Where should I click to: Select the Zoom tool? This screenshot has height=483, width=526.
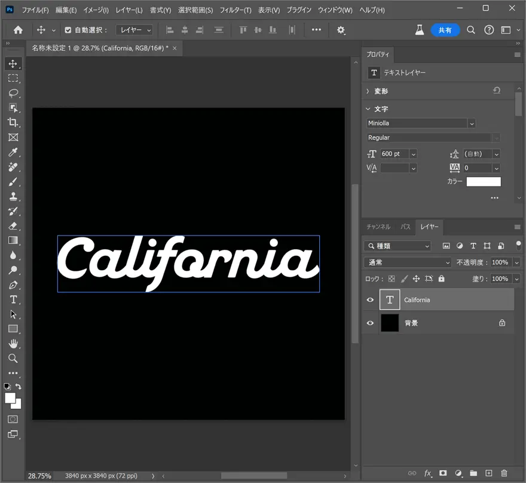[x=13, y=358]
